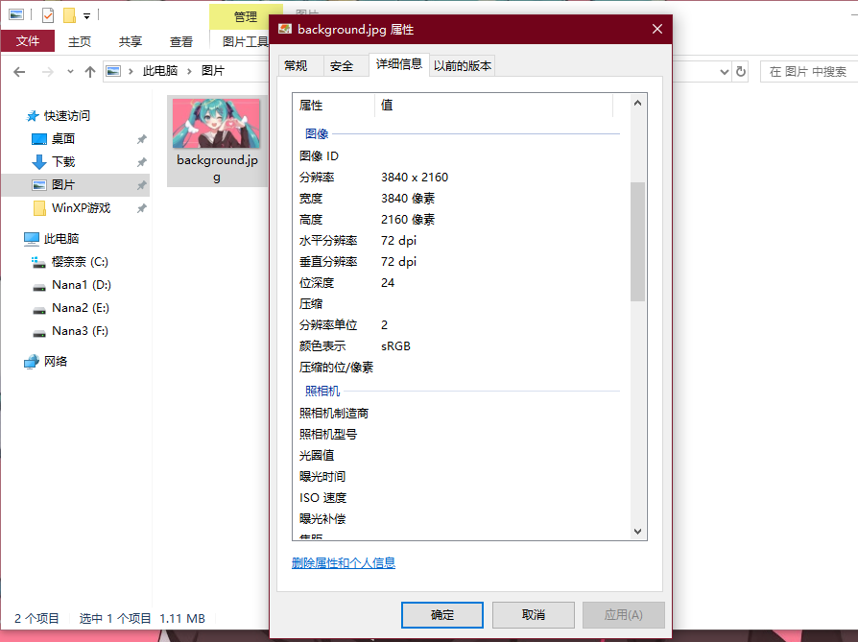Unpin 下载 from quick access
The height and width of the screenshot is (642, 858).
(142, 162)
